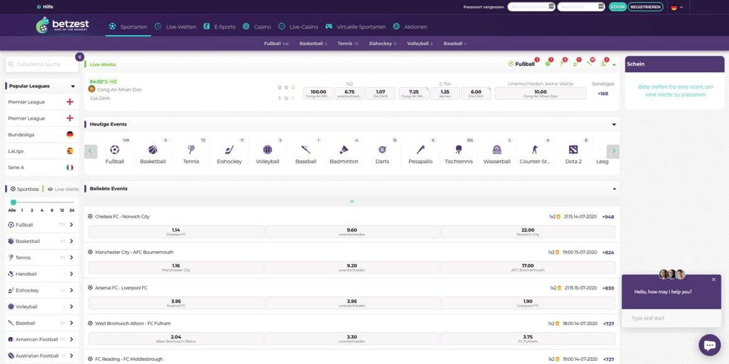Click the betzest logo
The height and width of the screenshot is (364, 729).
62,25
